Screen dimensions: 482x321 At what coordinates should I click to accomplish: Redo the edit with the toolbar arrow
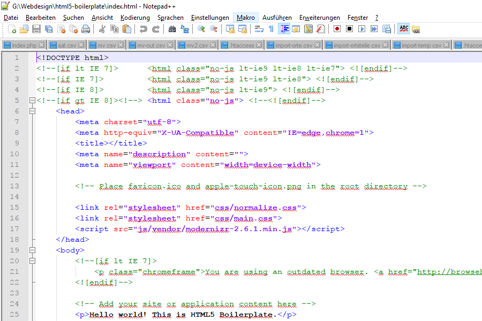tap(155, 29)
